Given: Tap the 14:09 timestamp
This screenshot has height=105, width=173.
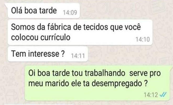Looking at the screenshot, I should [x=70, y=13].
